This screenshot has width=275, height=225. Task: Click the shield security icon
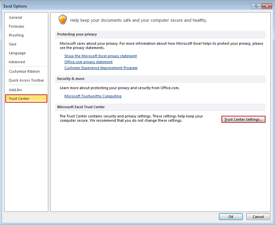point(62,20)
